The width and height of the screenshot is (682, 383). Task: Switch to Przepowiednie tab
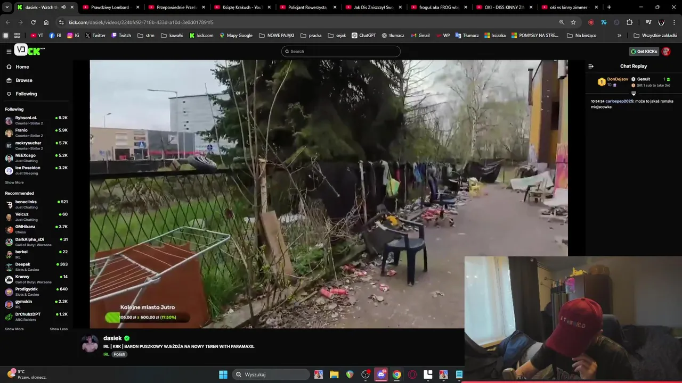pos(176,7)
